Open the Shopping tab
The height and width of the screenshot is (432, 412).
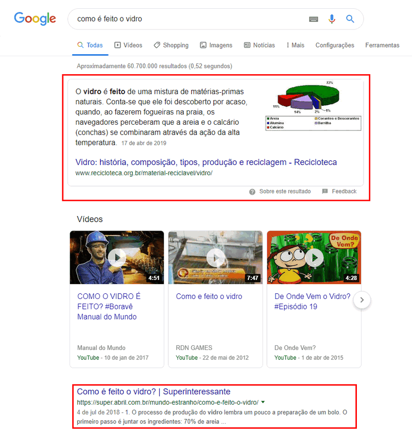171,45
